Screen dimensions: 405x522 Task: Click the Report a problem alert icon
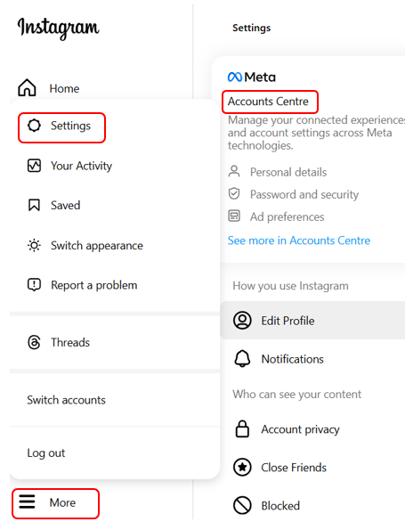tap(34, 285)
